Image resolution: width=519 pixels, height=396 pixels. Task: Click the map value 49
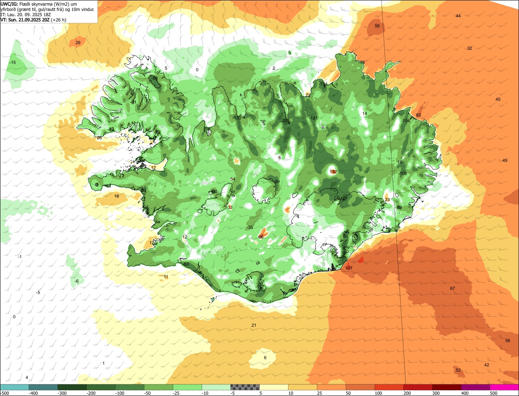coord(505,160)
